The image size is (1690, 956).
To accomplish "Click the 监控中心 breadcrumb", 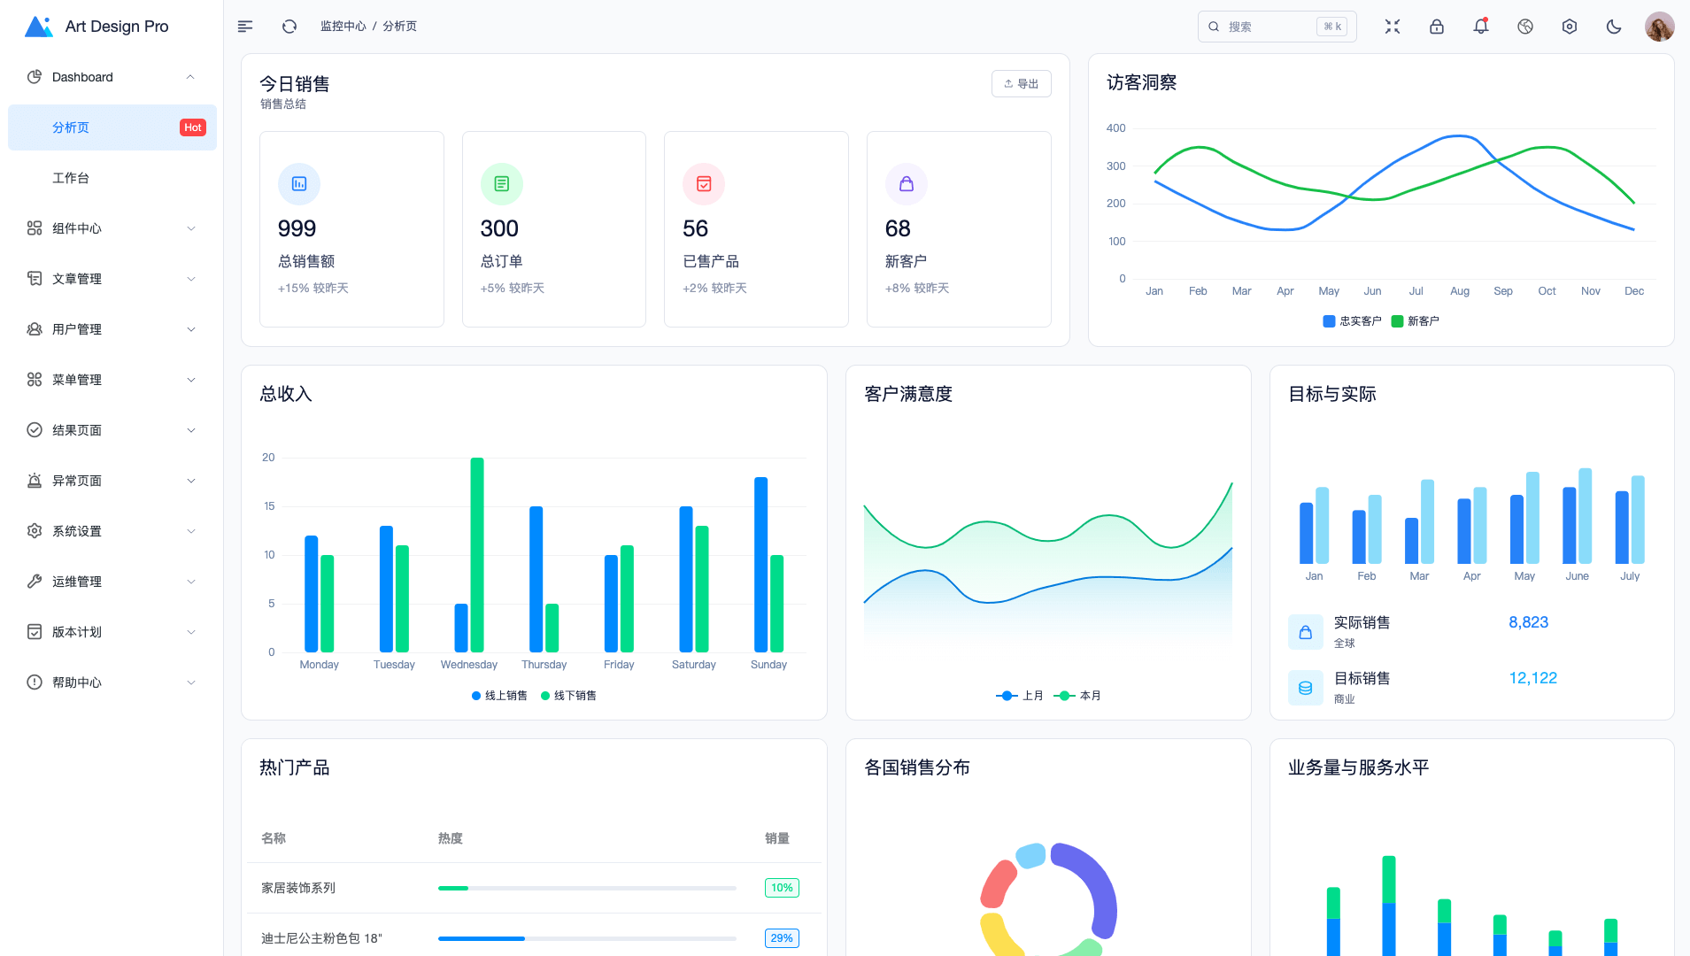I will [x=343, y=27].
